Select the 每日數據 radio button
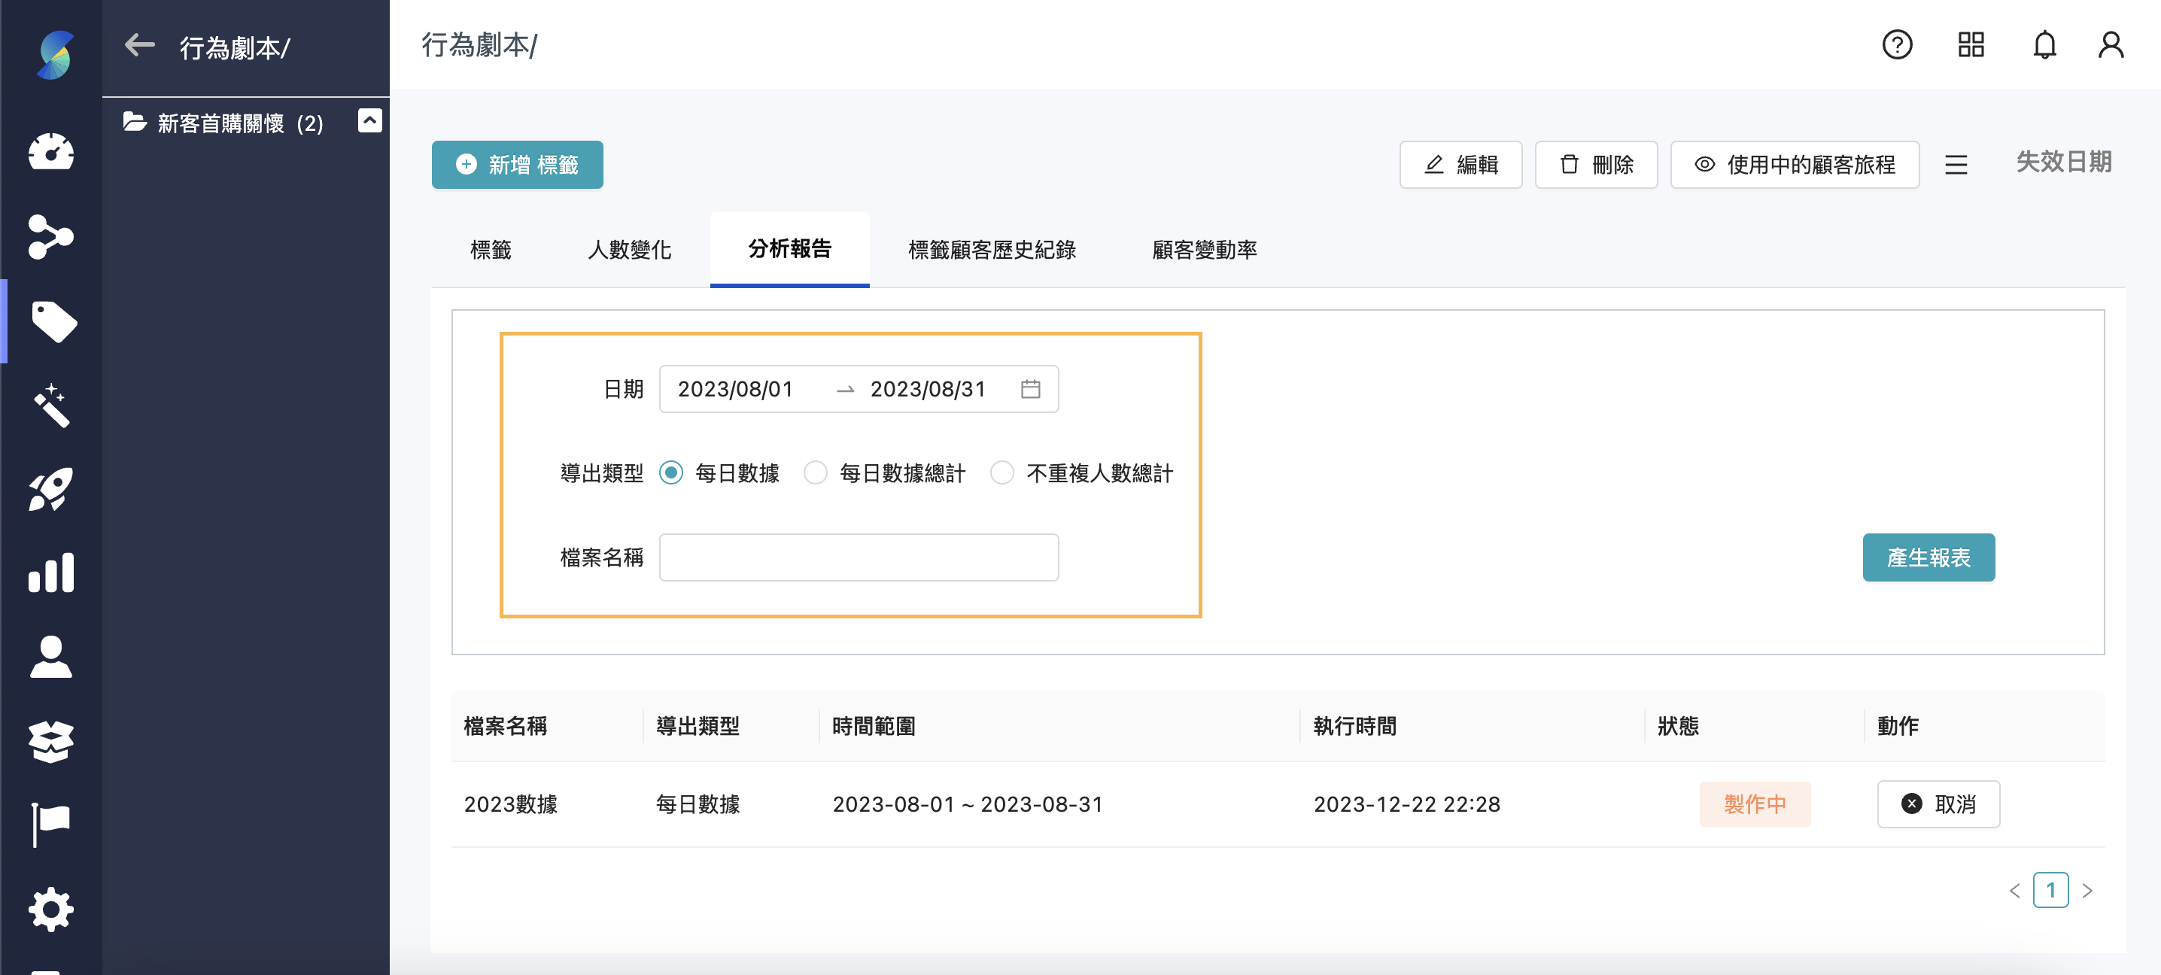The width and height of the screenshot is (2161, 975). tap(671, 472)
